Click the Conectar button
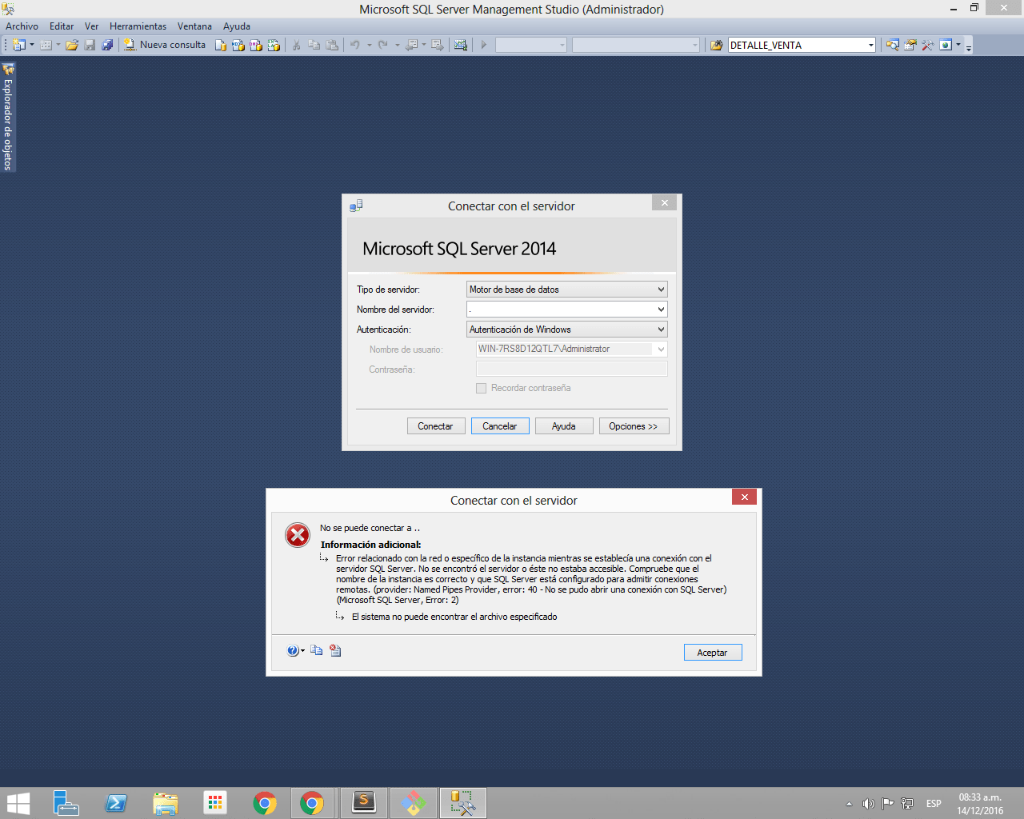1024x819 pixels. pos(436,426)
